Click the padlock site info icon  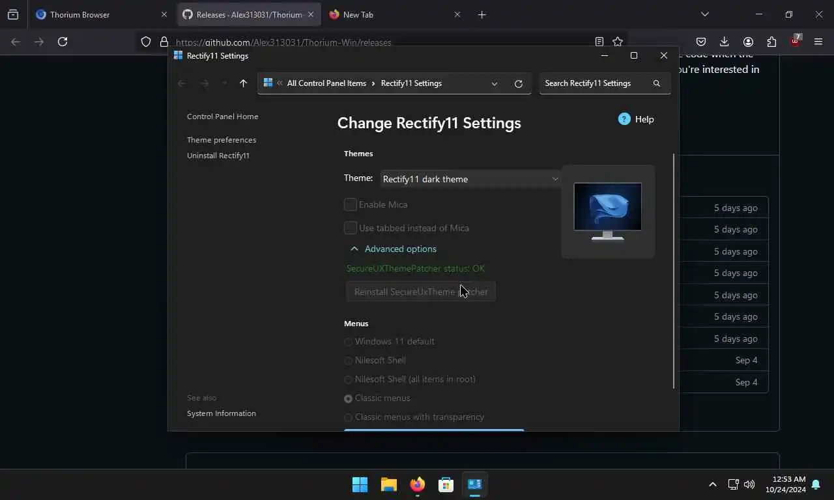164,42
